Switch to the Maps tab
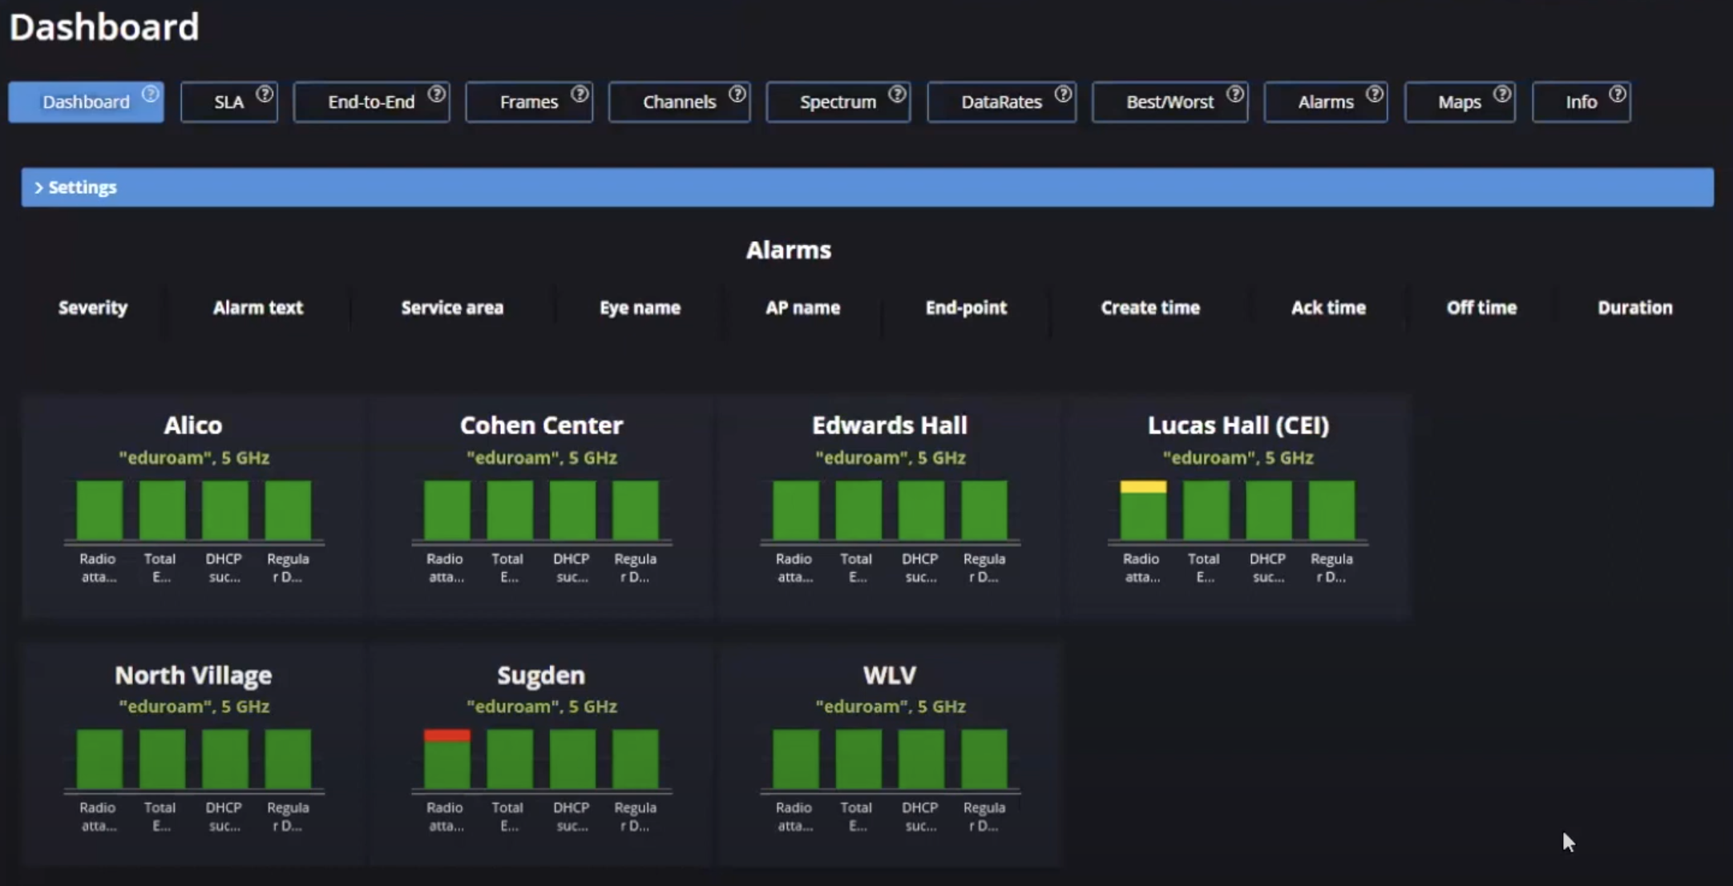The width and height of the screenshot is (1733, 886). tap(1459, 102)
